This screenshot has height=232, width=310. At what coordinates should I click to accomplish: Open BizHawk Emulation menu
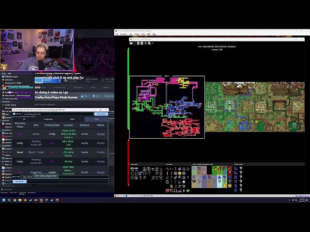click(124, 34)
